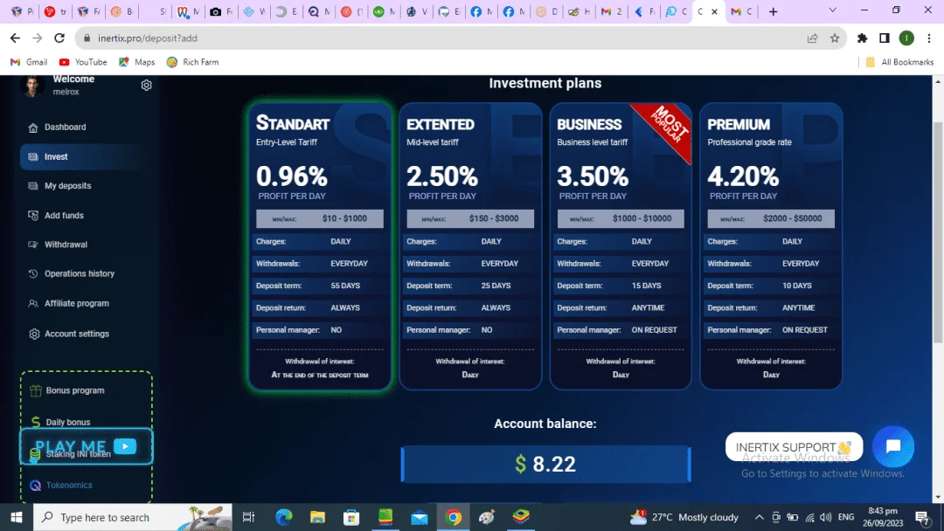
Task: Open the Chrome profile avatar
Action: tap(906, 38)
